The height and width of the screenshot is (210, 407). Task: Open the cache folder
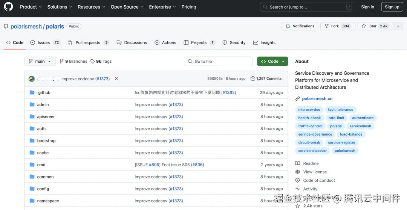tap(43, 153)
